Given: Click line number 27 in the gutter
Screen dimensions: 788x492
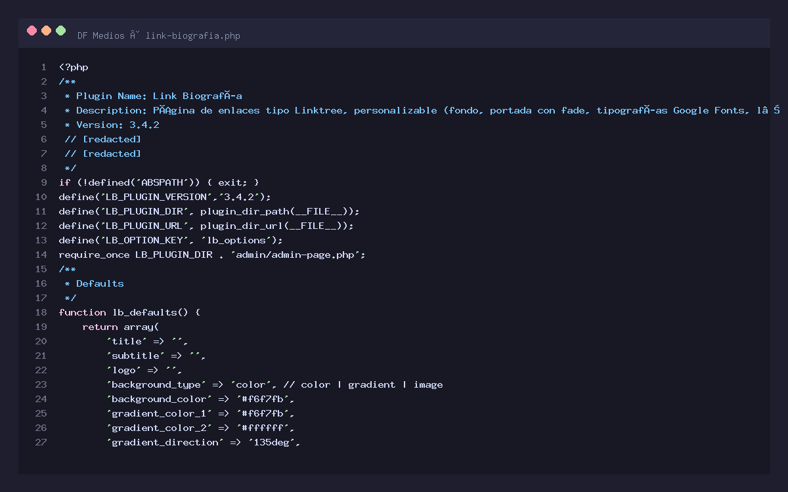Looking at the screenshot, I should (41, 442).
